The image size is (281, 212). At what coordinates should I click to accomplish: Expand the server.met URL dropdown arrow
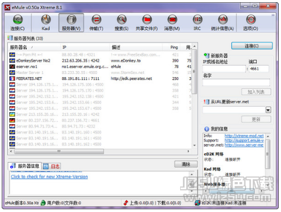click(268, 110)
